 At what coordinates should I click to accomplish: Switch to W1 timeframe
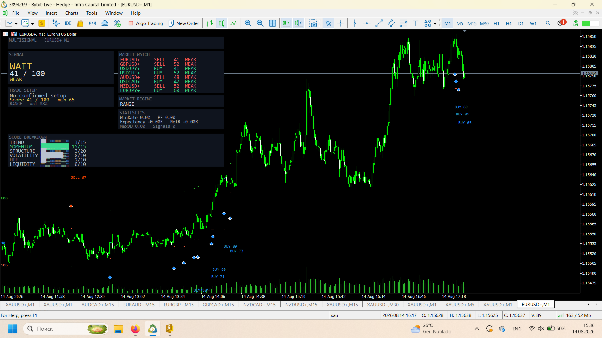coord(533,23)
